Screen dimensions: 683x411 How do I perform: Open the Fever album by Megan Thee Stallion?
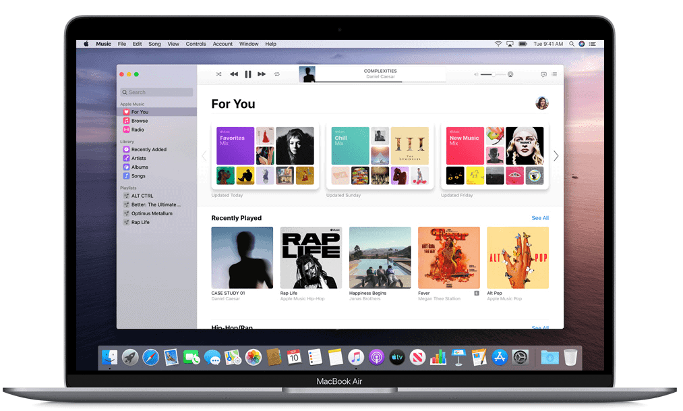click(448, 257)
